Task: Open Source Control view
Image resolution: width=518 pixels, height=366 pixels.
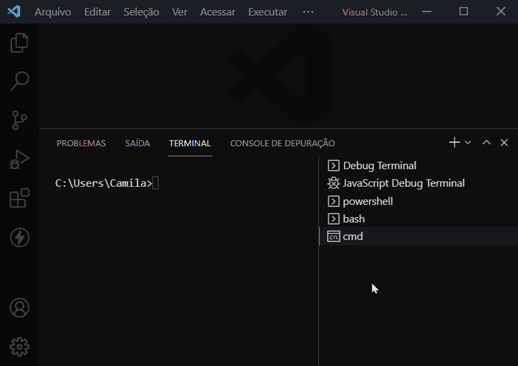Action: tap(20, 120)
